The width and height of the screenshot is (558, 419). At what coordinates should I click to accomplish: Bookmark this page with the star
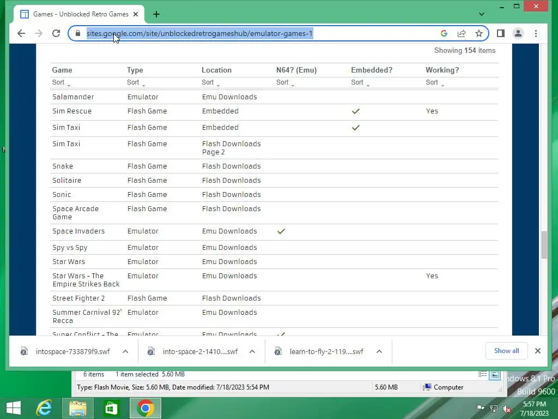pos(479,33)
